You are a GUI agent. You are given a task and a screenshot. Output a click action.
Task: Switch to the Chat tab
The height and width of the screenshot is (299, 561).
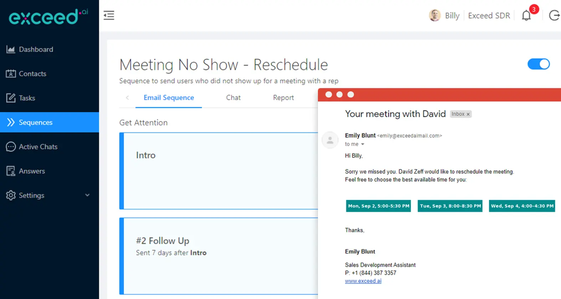pyautogui.click(x=233, y=98)
